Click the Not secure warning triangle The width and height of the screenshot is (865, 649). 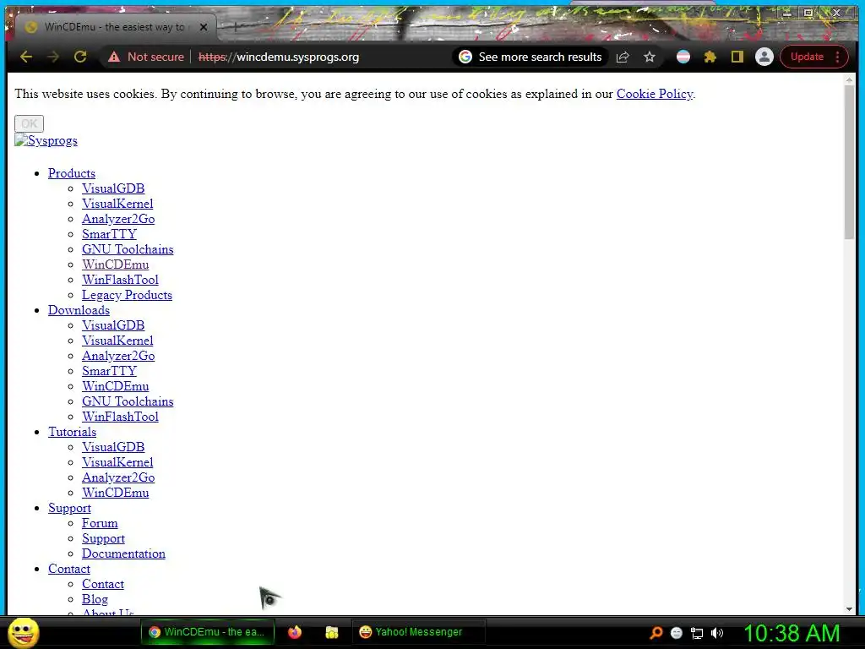[114, 57]
